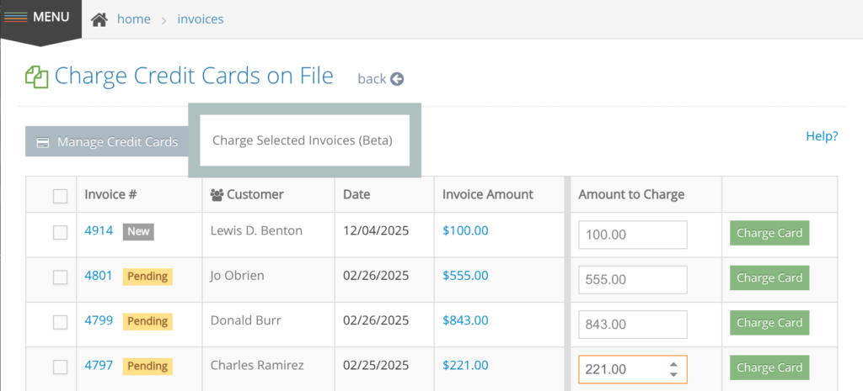The width and height of the screenshot is (863, 391).
Task: Open the Help? link
Action: [x=822, y=136]
